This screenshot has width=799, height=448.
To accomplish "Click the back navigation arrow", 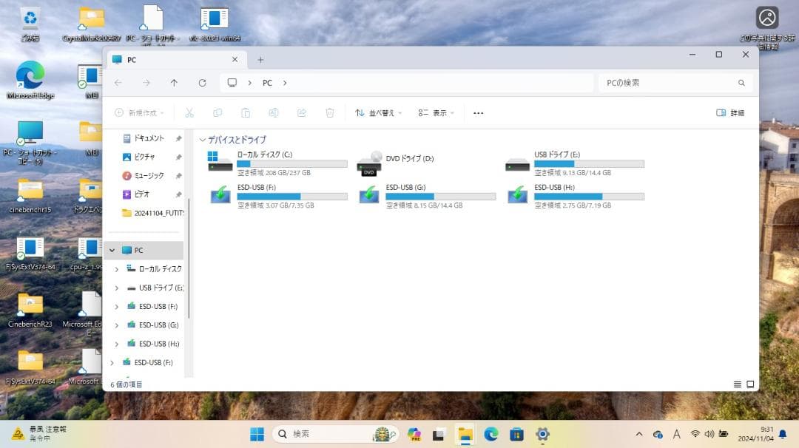I will click(x=118, y=83).
